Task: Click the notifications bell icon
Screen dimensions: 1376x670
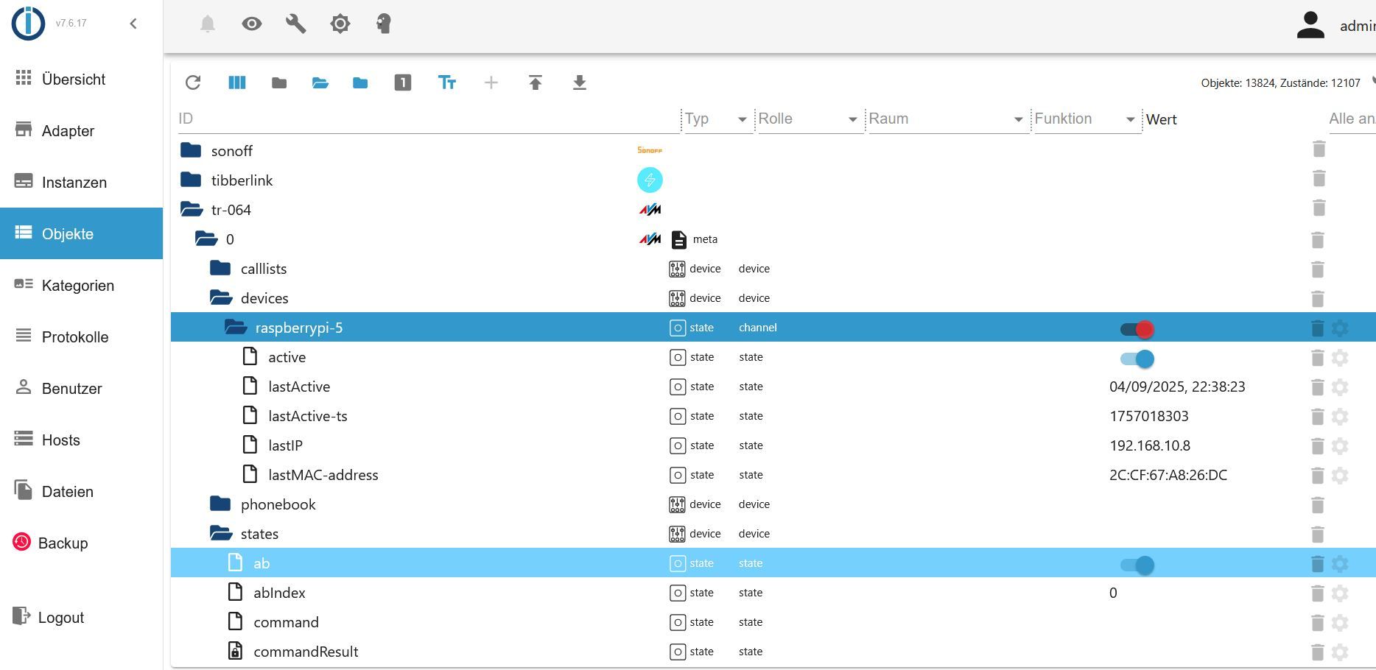Action: pos(208,24)
